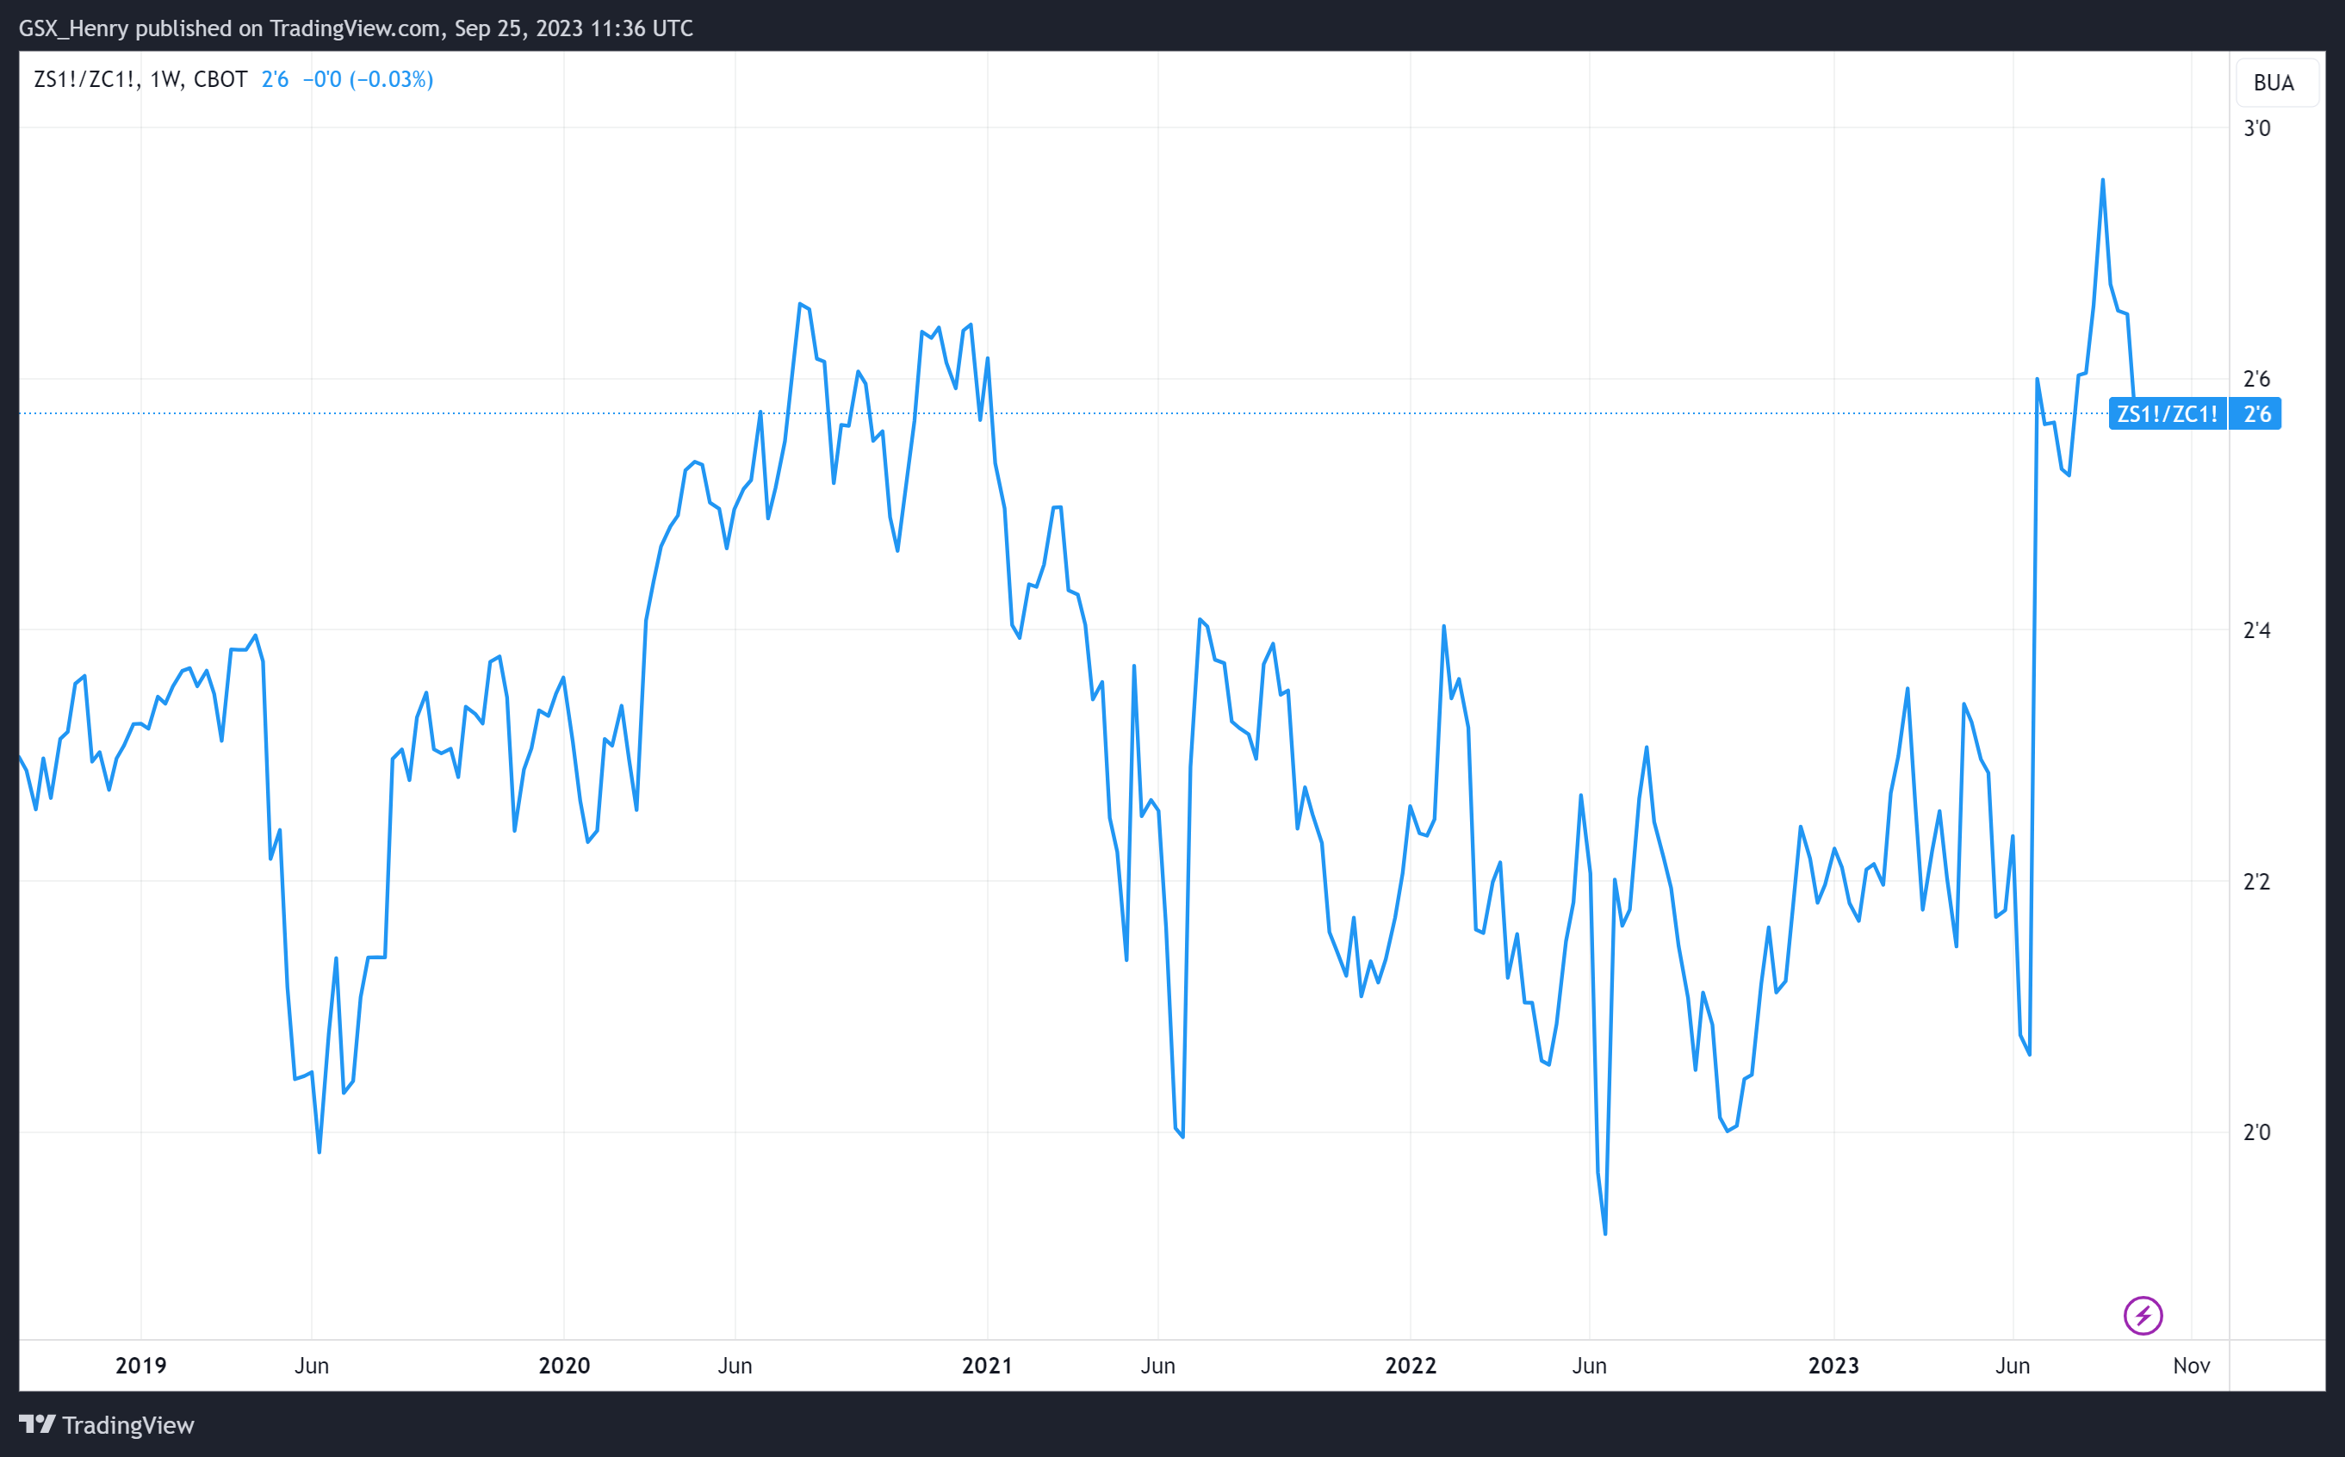Click the TradingView wordmark text

[128, 1425]
